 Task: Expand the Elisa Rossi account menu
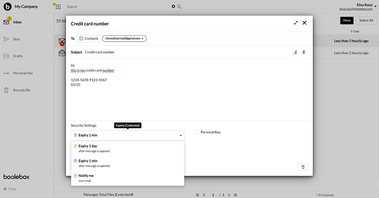375,6
